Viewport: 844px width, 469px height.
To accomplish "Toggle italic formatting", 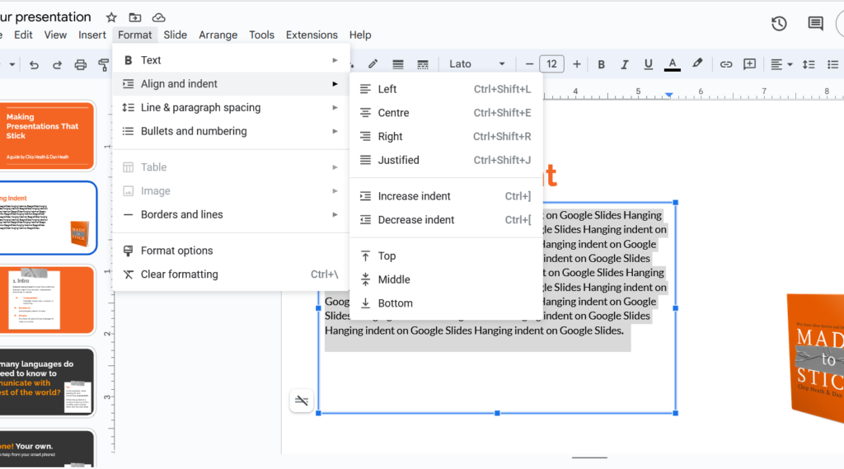I will pos(625,64).
